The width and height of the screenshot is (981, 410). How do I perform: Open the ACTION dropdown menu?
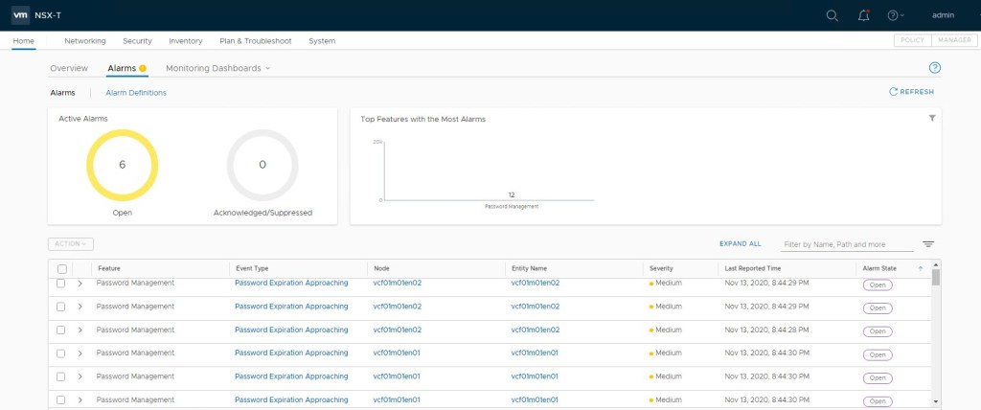pyautogui.click(x=70, y=244)
